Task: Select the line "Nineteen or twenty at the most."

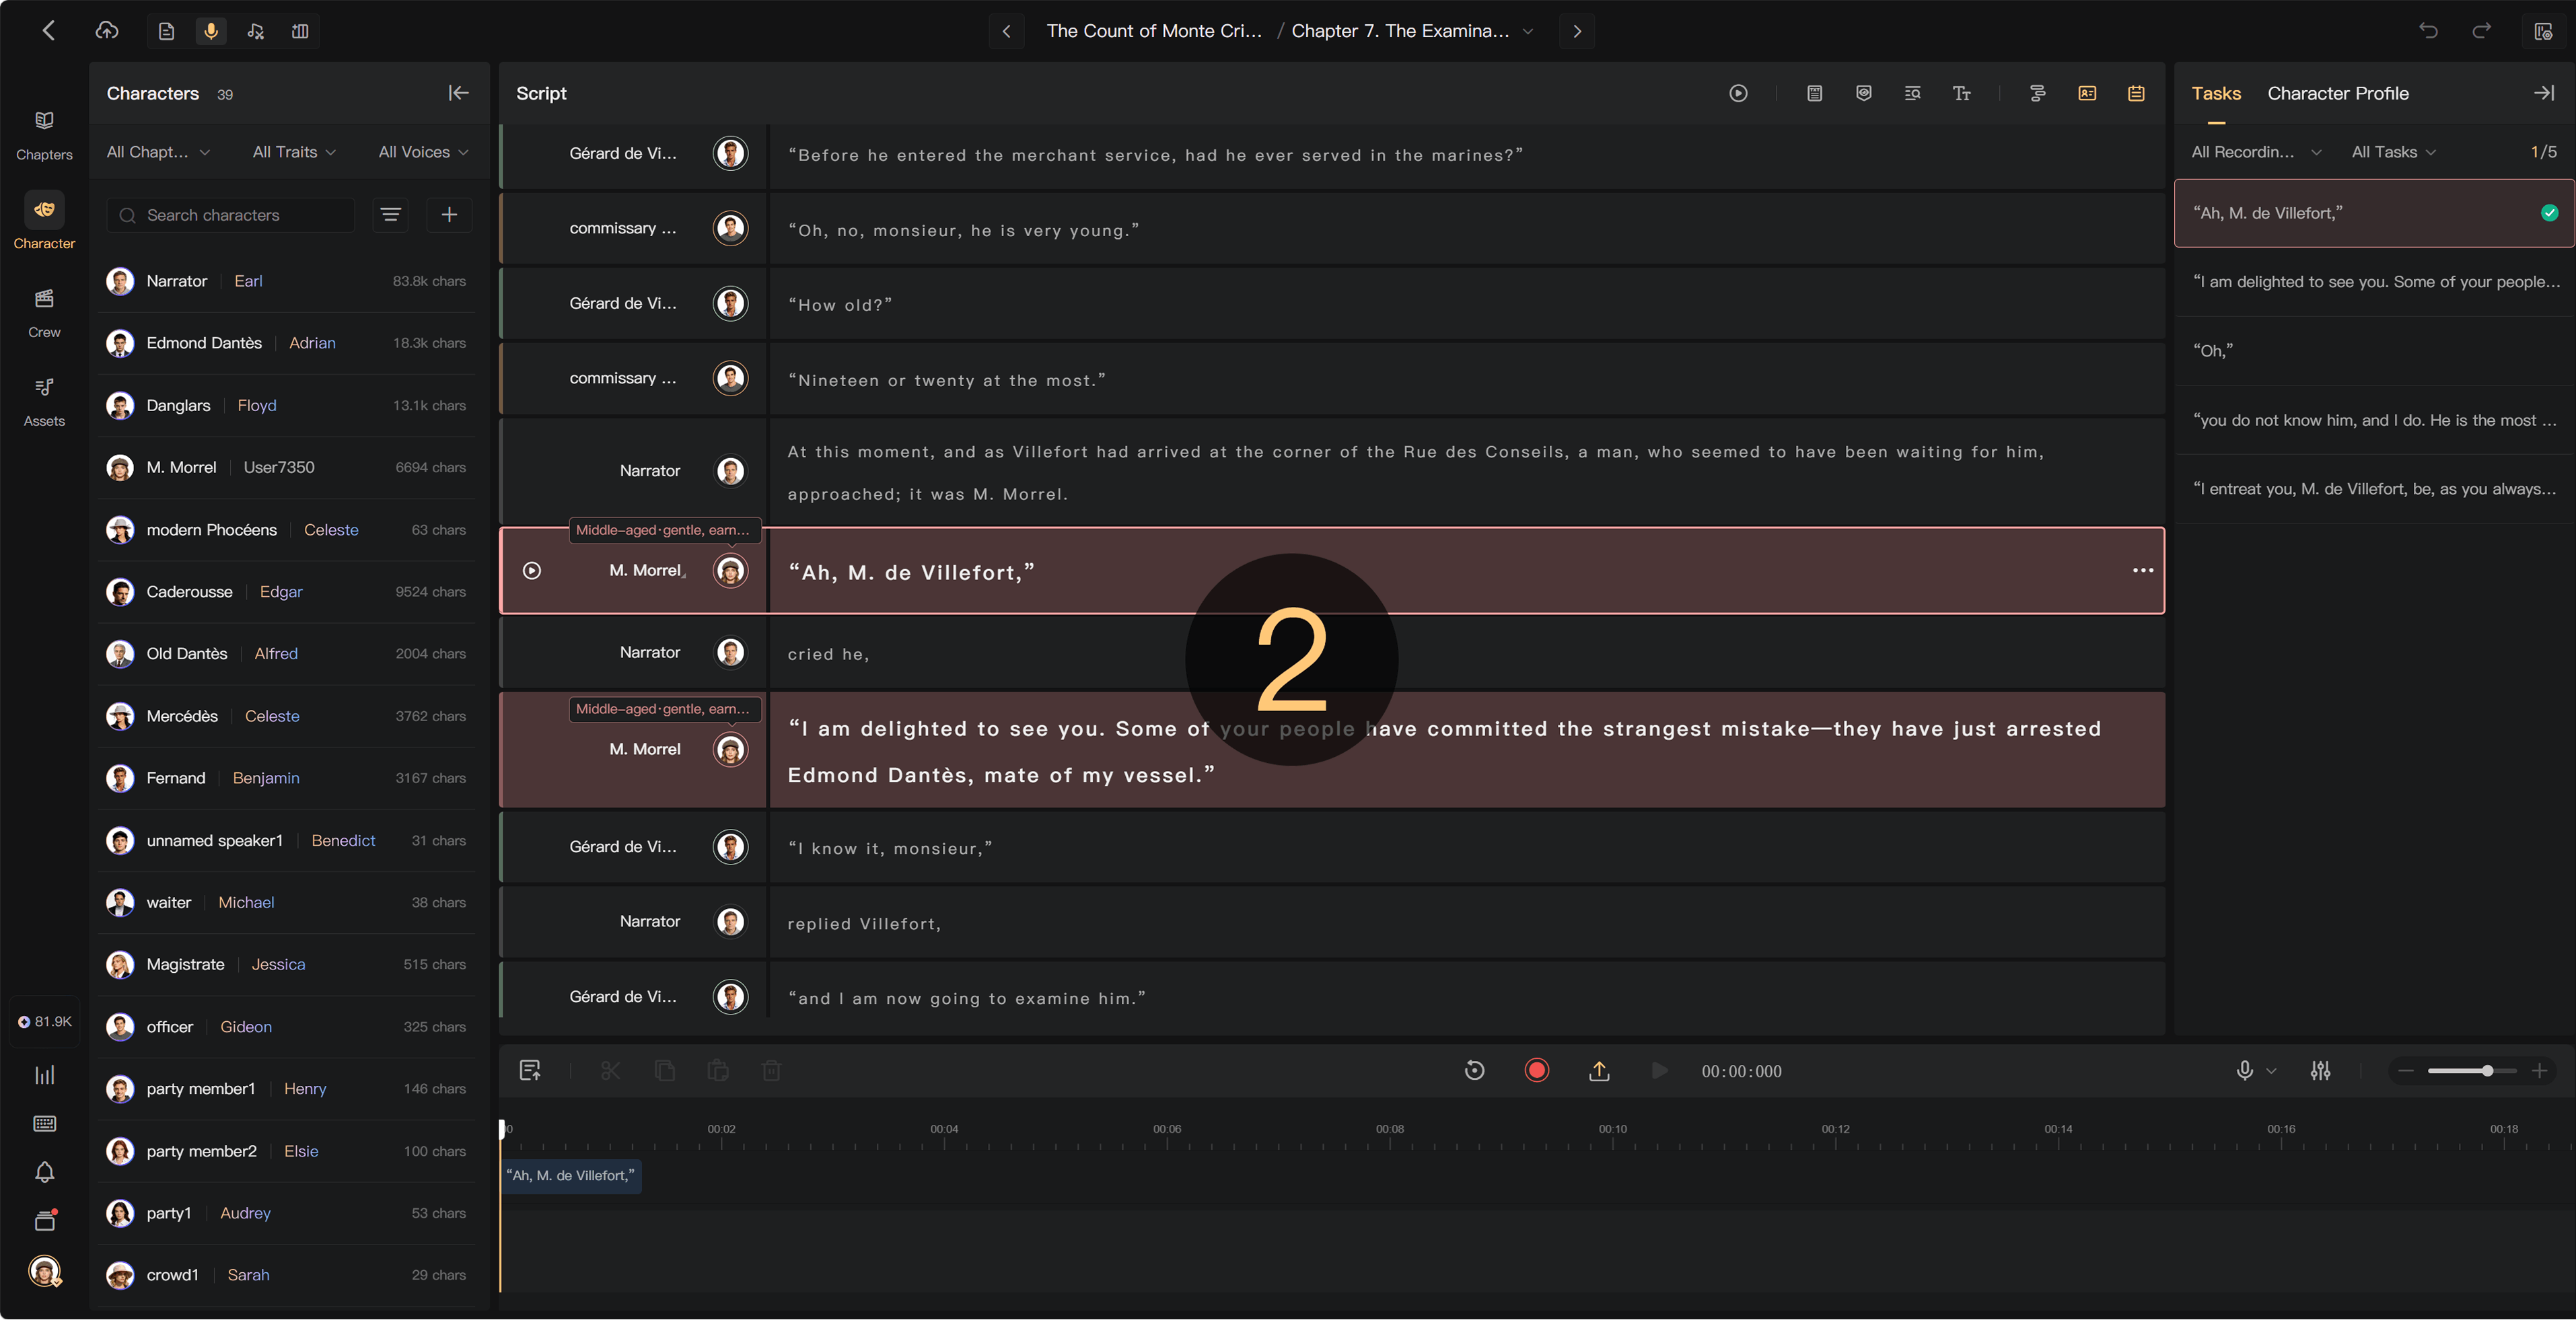Action: click(1466, 379)
